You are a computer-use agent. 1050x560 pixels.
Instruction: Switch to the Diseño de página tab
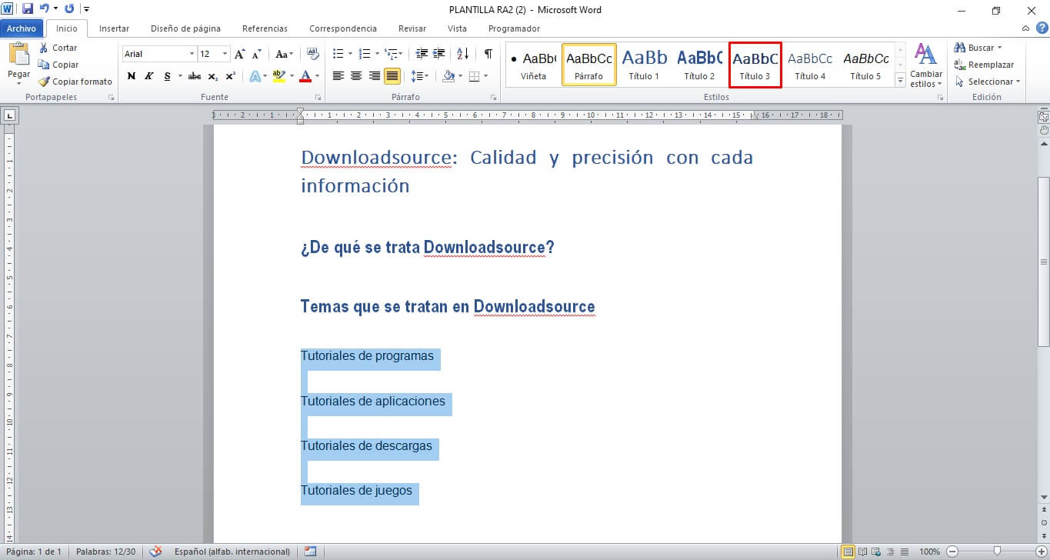185,28
